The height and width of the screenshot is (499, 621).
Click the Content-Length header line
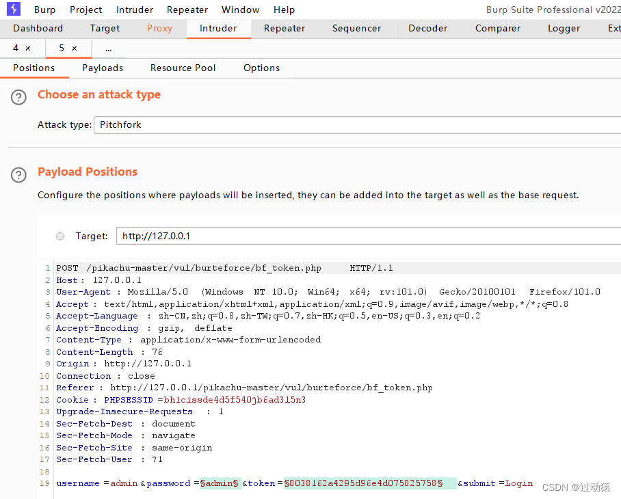pyautogui.click(x=109, y=352)
